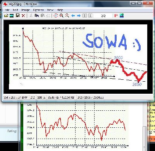
Task: Open the Options menu
Action: click(38, 10)
